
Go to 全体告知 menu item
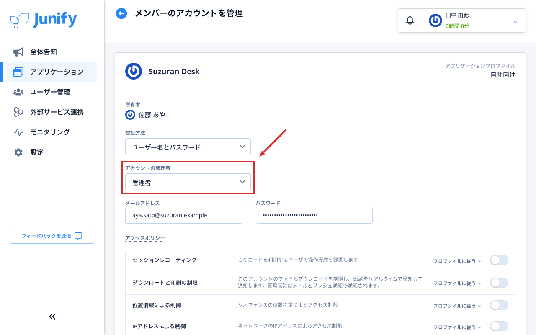pyautogui.click(x=52, y=52)
